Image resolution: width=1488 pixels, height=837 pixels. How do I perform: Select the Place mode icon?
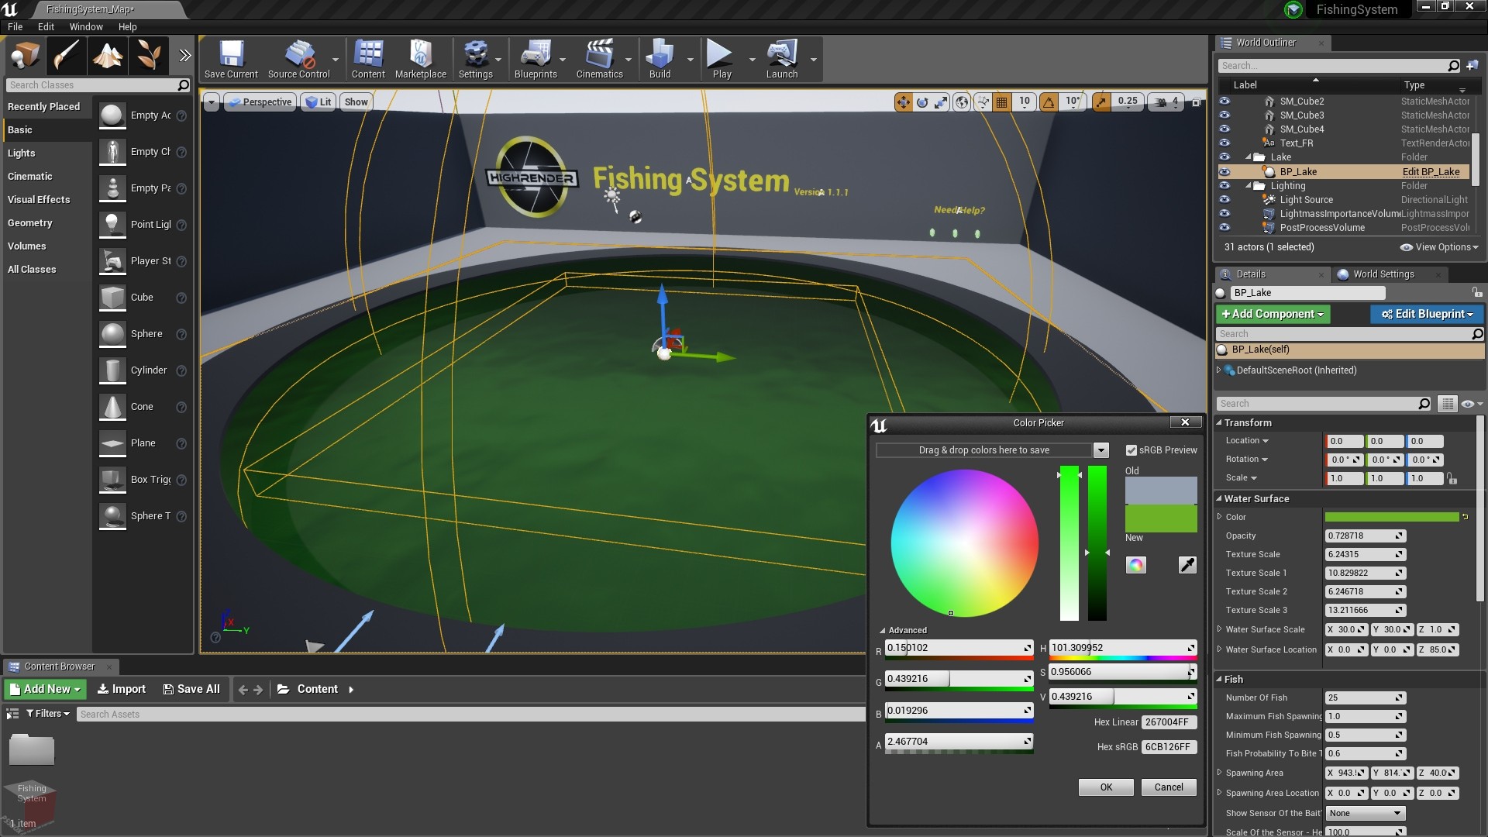[25, 56]
